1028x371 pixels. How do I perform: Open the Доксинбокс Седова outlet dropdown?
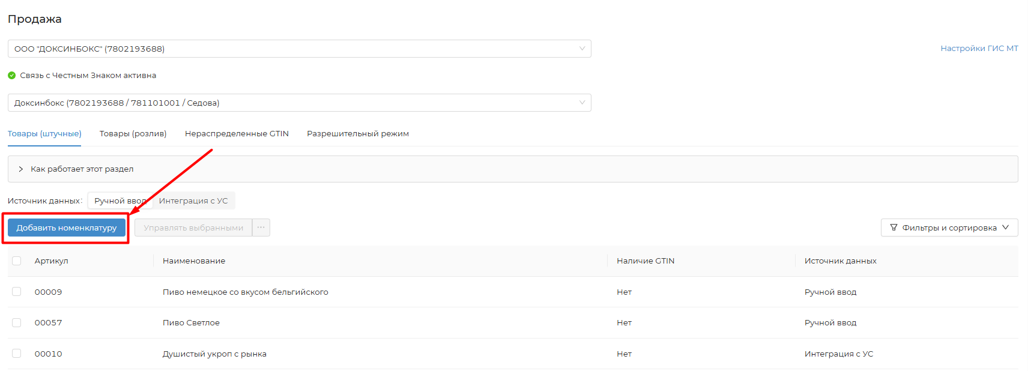click(x=299, y=103)
